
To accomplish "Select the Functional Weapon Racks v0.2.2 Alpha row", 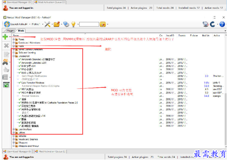I will point(40,86).
